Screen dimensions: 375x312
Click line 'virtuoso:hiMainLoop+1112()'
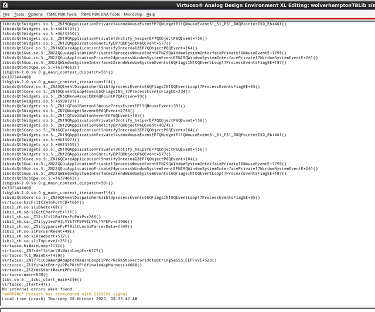pyautogui.click(x=33, y=246)
